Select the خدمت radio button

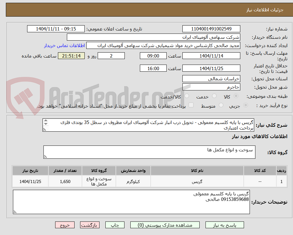[214, 96]
